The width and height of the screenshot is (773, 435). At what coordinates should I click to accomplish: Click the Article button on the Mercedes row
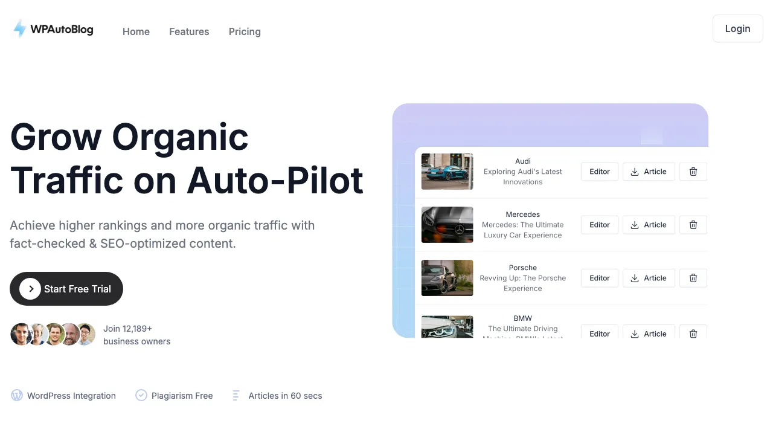pyautogui.click(x=649, y=225)
